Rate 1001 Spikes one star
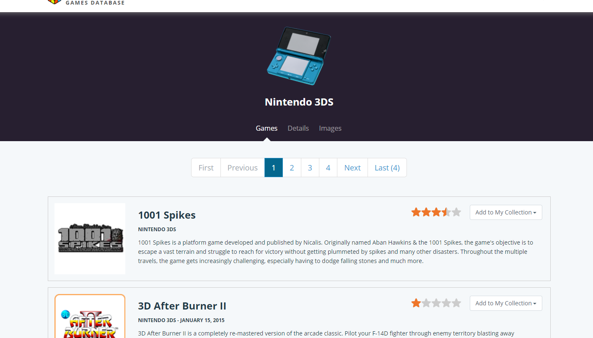 point(416,212)
